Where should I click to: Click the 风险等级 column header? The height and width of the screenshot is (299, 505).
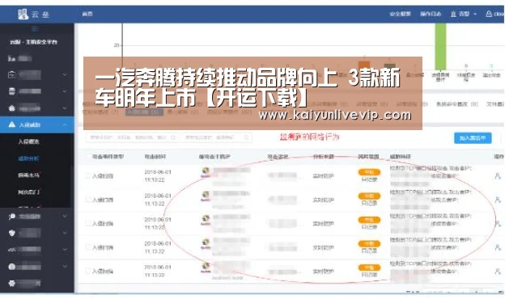tap(368, 157)
